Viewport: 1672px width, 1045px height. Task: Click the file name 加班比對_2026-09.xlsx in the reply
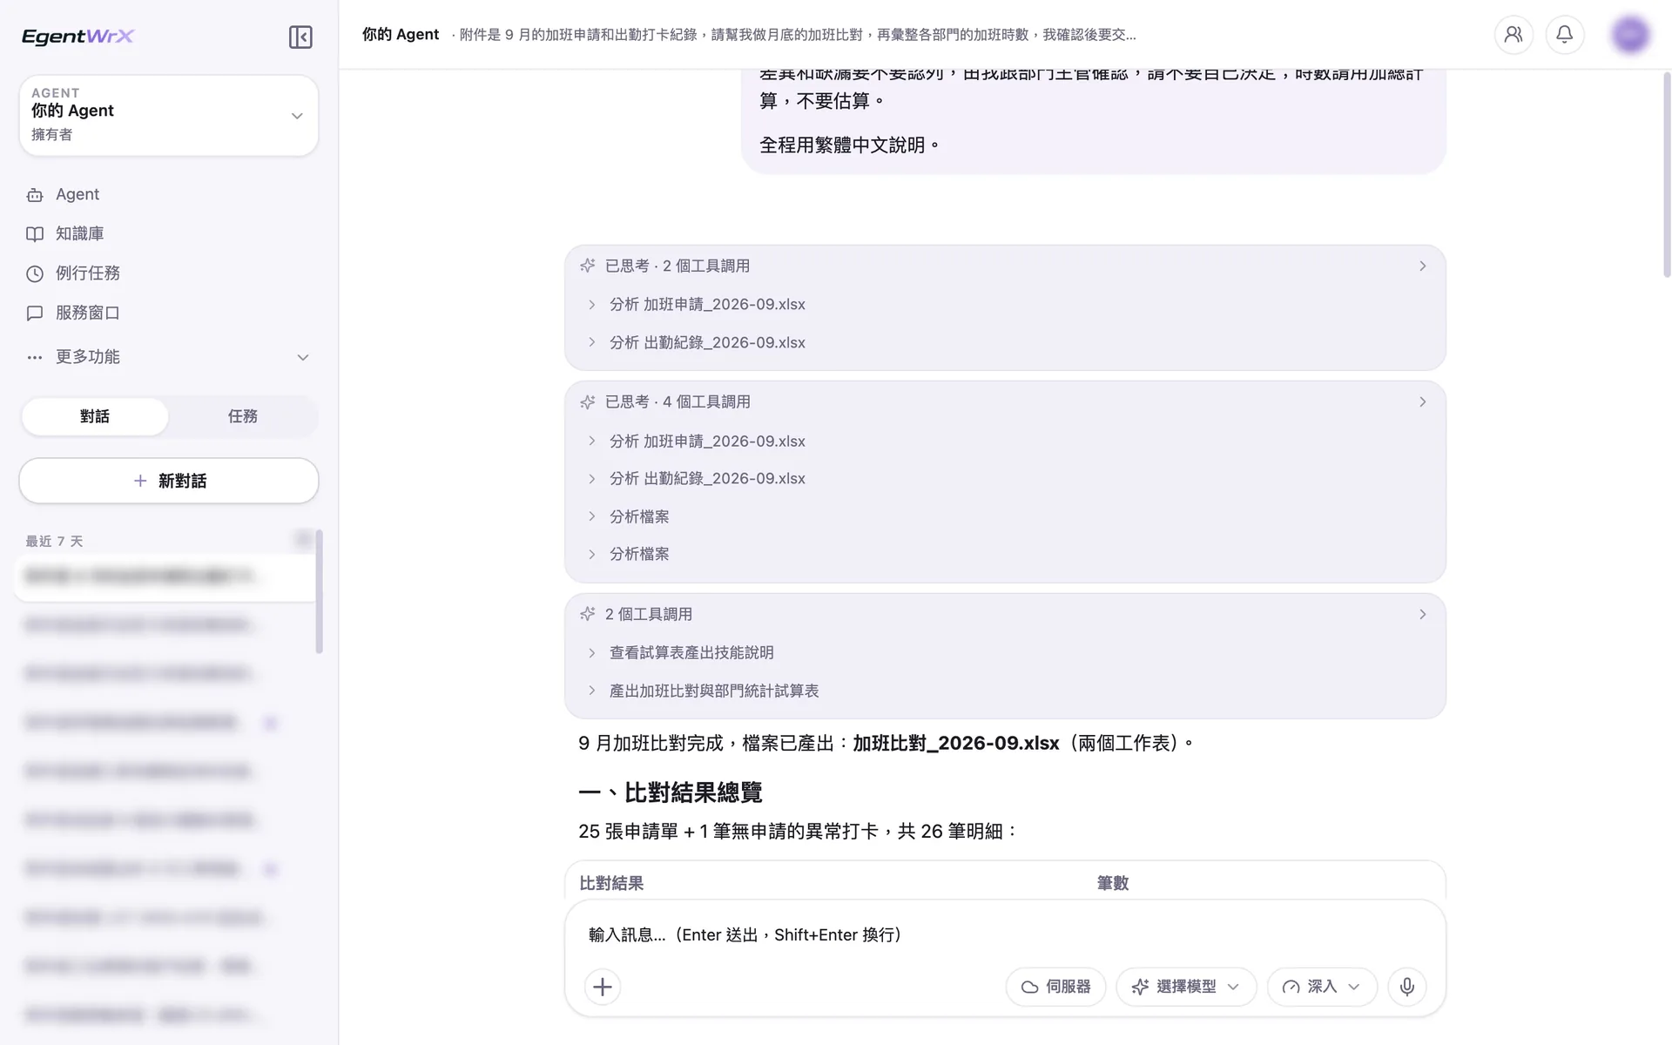(x=955, y=743)
